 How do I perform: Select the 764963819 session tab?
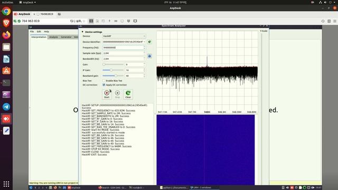tap(45, 14)
